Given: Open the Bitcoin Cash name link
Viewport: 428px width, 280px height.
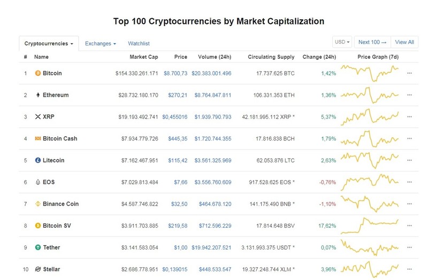Looking at the screenshot, I should click(60, 138).
